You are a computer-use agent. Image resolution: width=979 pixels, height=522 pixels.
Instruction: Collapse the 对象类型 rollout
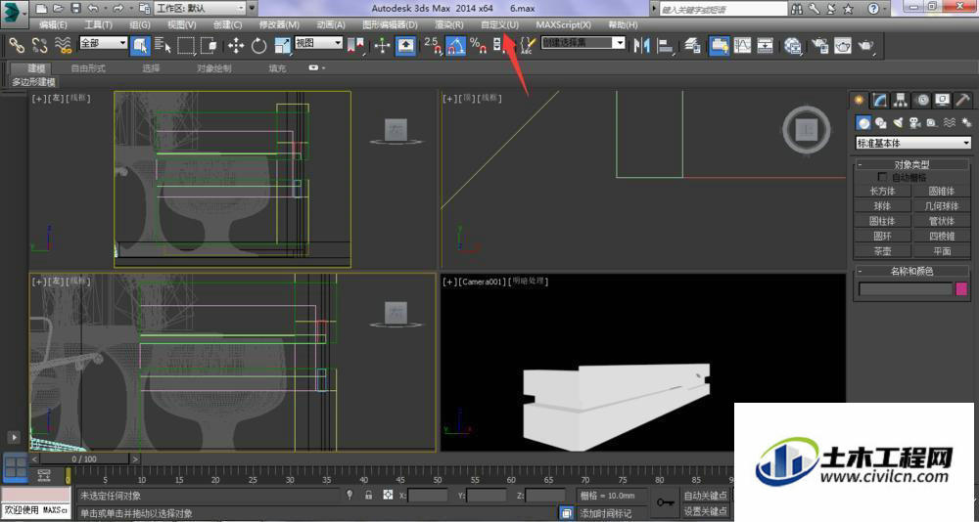[911, 164]
